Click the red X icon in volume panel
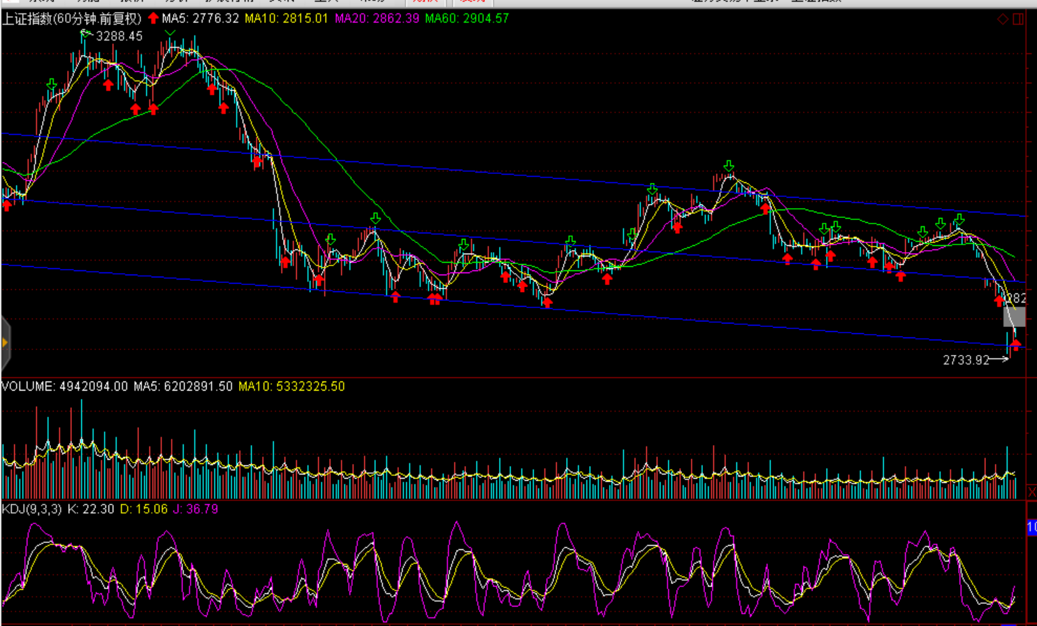The width and height of the screenshot is (1037, 626). tap(1031, 493)
